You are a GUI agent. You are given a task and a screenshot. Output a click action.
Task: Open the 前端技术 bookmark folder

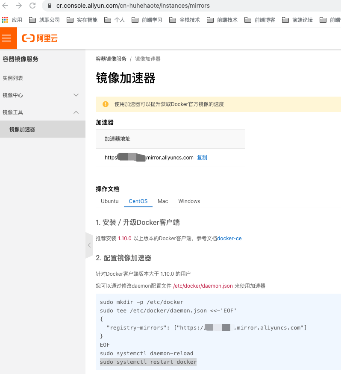coord(222,20)
